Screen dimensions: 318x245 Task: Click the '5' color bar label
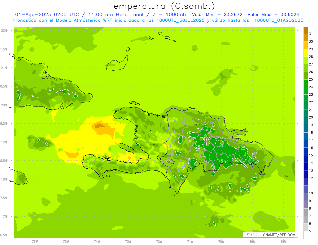pos(310,231)
